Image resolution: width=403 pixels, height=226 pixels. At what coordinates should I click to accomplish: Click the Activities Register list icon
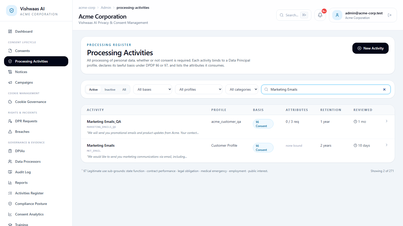(10, 193)
